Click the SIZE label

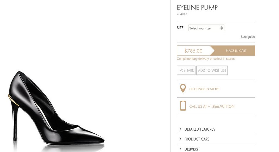coord(180,28)
